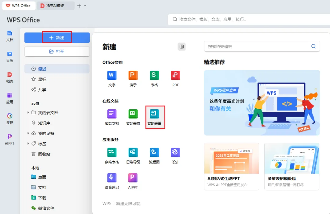Launch 思维导图 mind map

click(x=133, y=156)
